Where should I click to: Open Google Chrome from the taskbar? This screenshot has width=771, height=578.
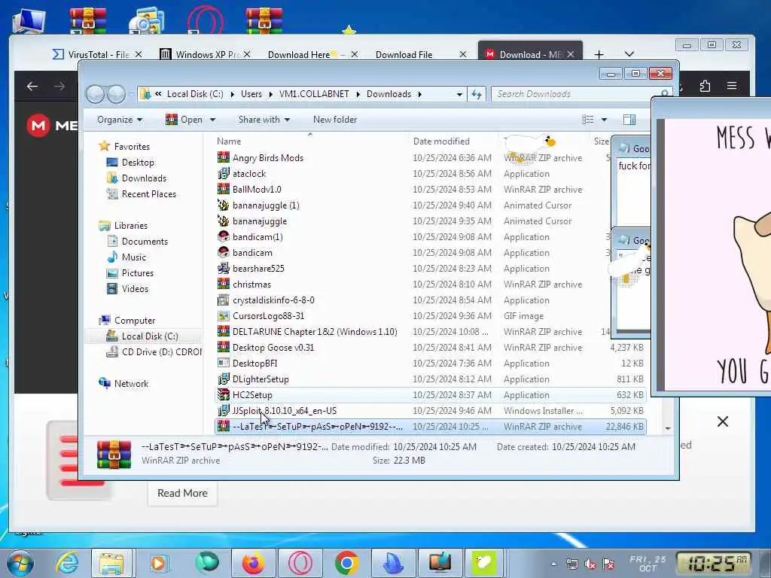[x=347, y=563]
